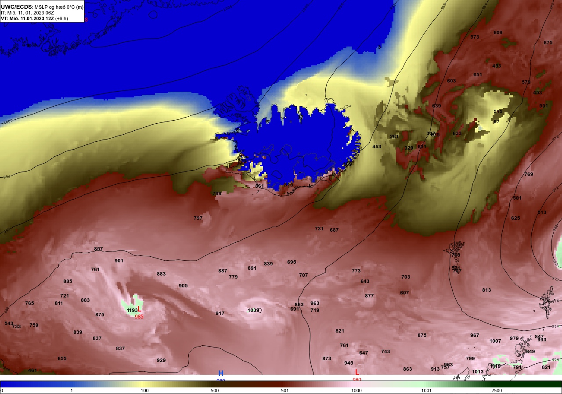The width and height of the screenshot is (562, 394).
Task: Click the map value 1007
Action: pyautogui.click(x=495, y=341)
